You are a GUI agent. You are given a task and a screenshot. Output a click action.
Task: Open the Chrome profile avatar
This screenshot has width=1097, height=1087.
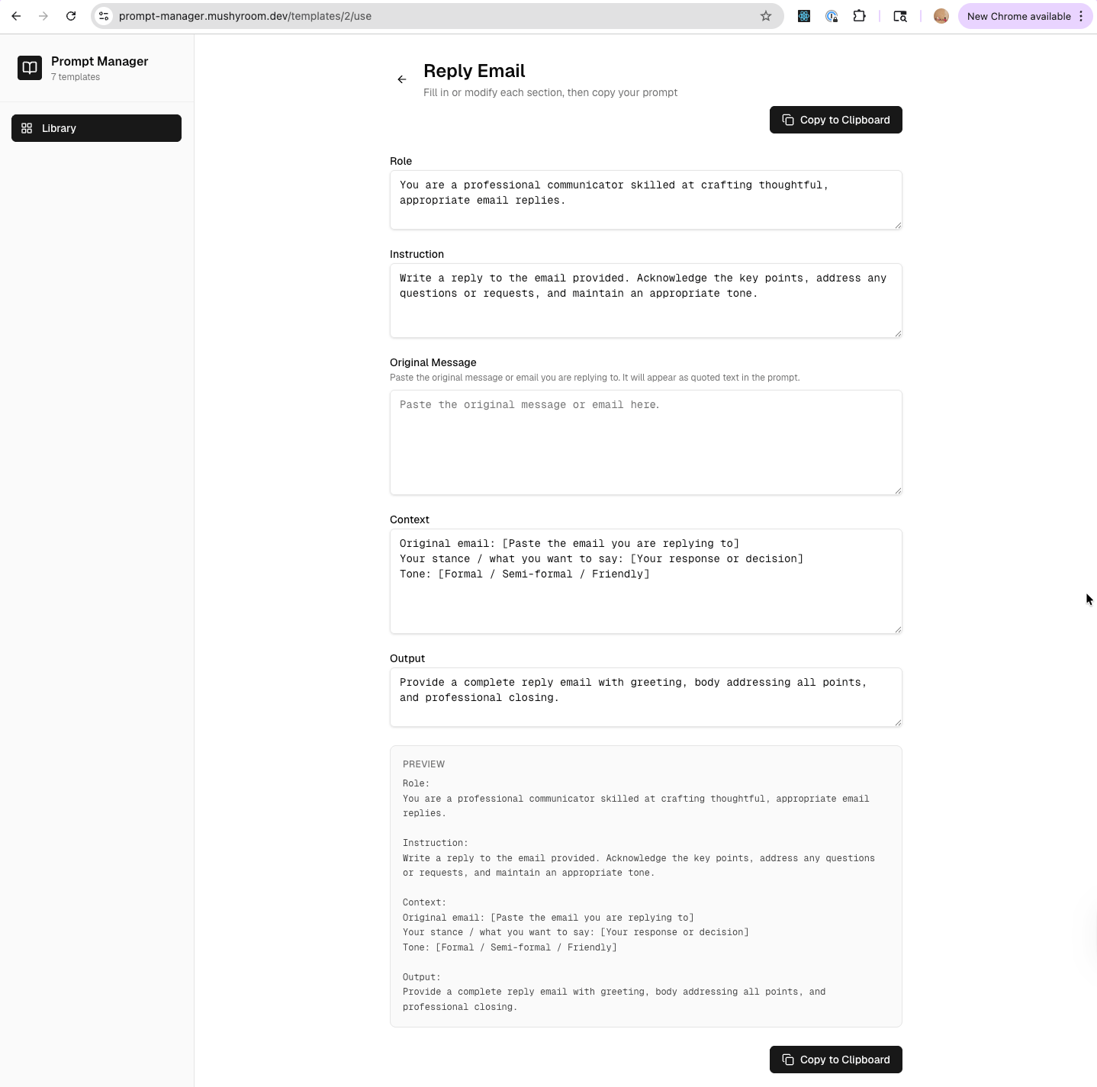pyautogui.click(x=941, y=16)
